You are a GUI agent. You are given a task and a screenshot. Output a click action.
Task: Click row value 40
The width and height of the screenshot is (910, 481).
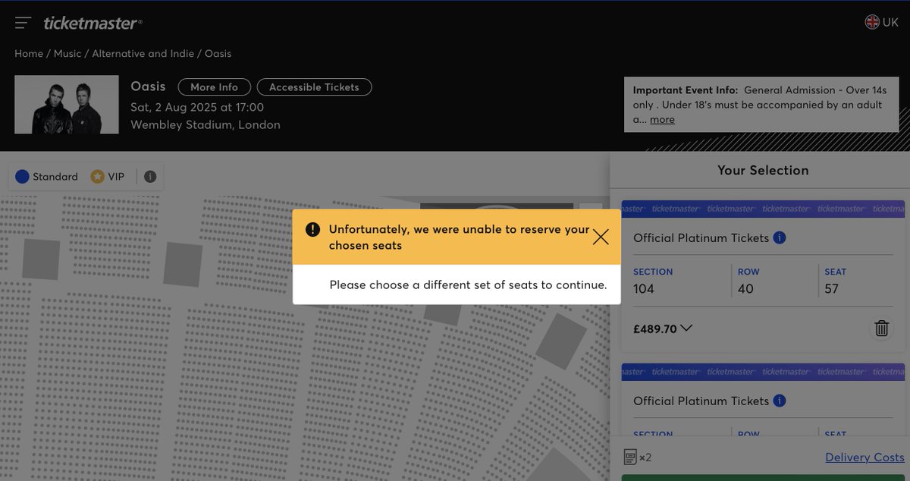pyautogui.click(x=745, y=288)
